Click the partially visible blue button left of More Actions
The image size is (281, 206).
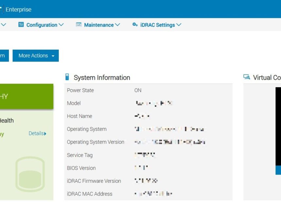click(x=4, y=56)
